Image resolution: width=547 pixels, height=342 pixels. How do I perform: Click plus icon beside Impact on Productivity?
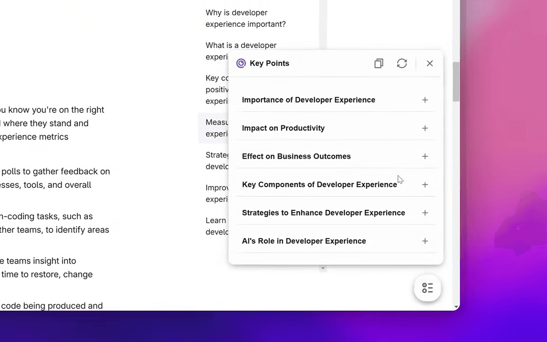425,128
